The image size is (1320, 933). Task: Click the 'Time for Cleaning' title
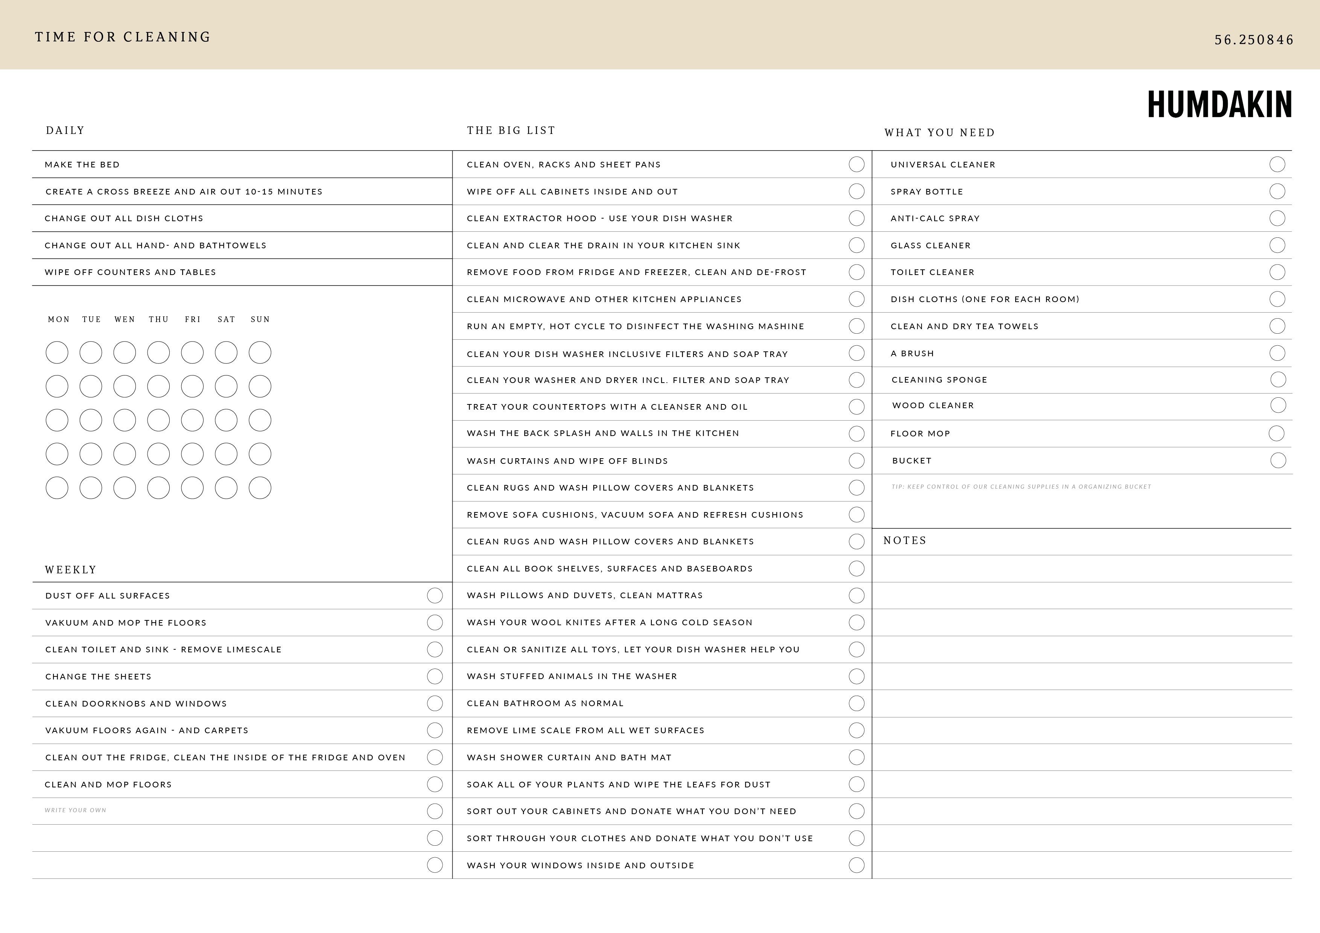pyautogui.click(x=123, y=37)
